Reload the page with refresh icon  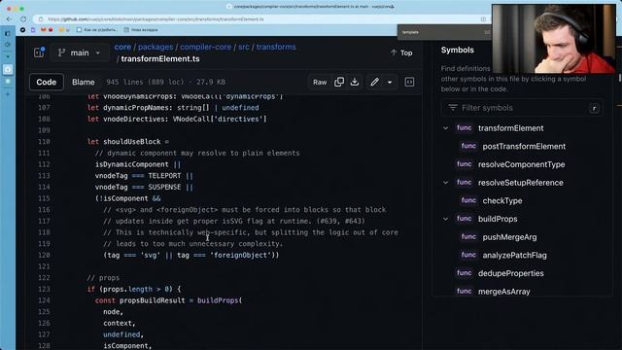tap(23, 19)
